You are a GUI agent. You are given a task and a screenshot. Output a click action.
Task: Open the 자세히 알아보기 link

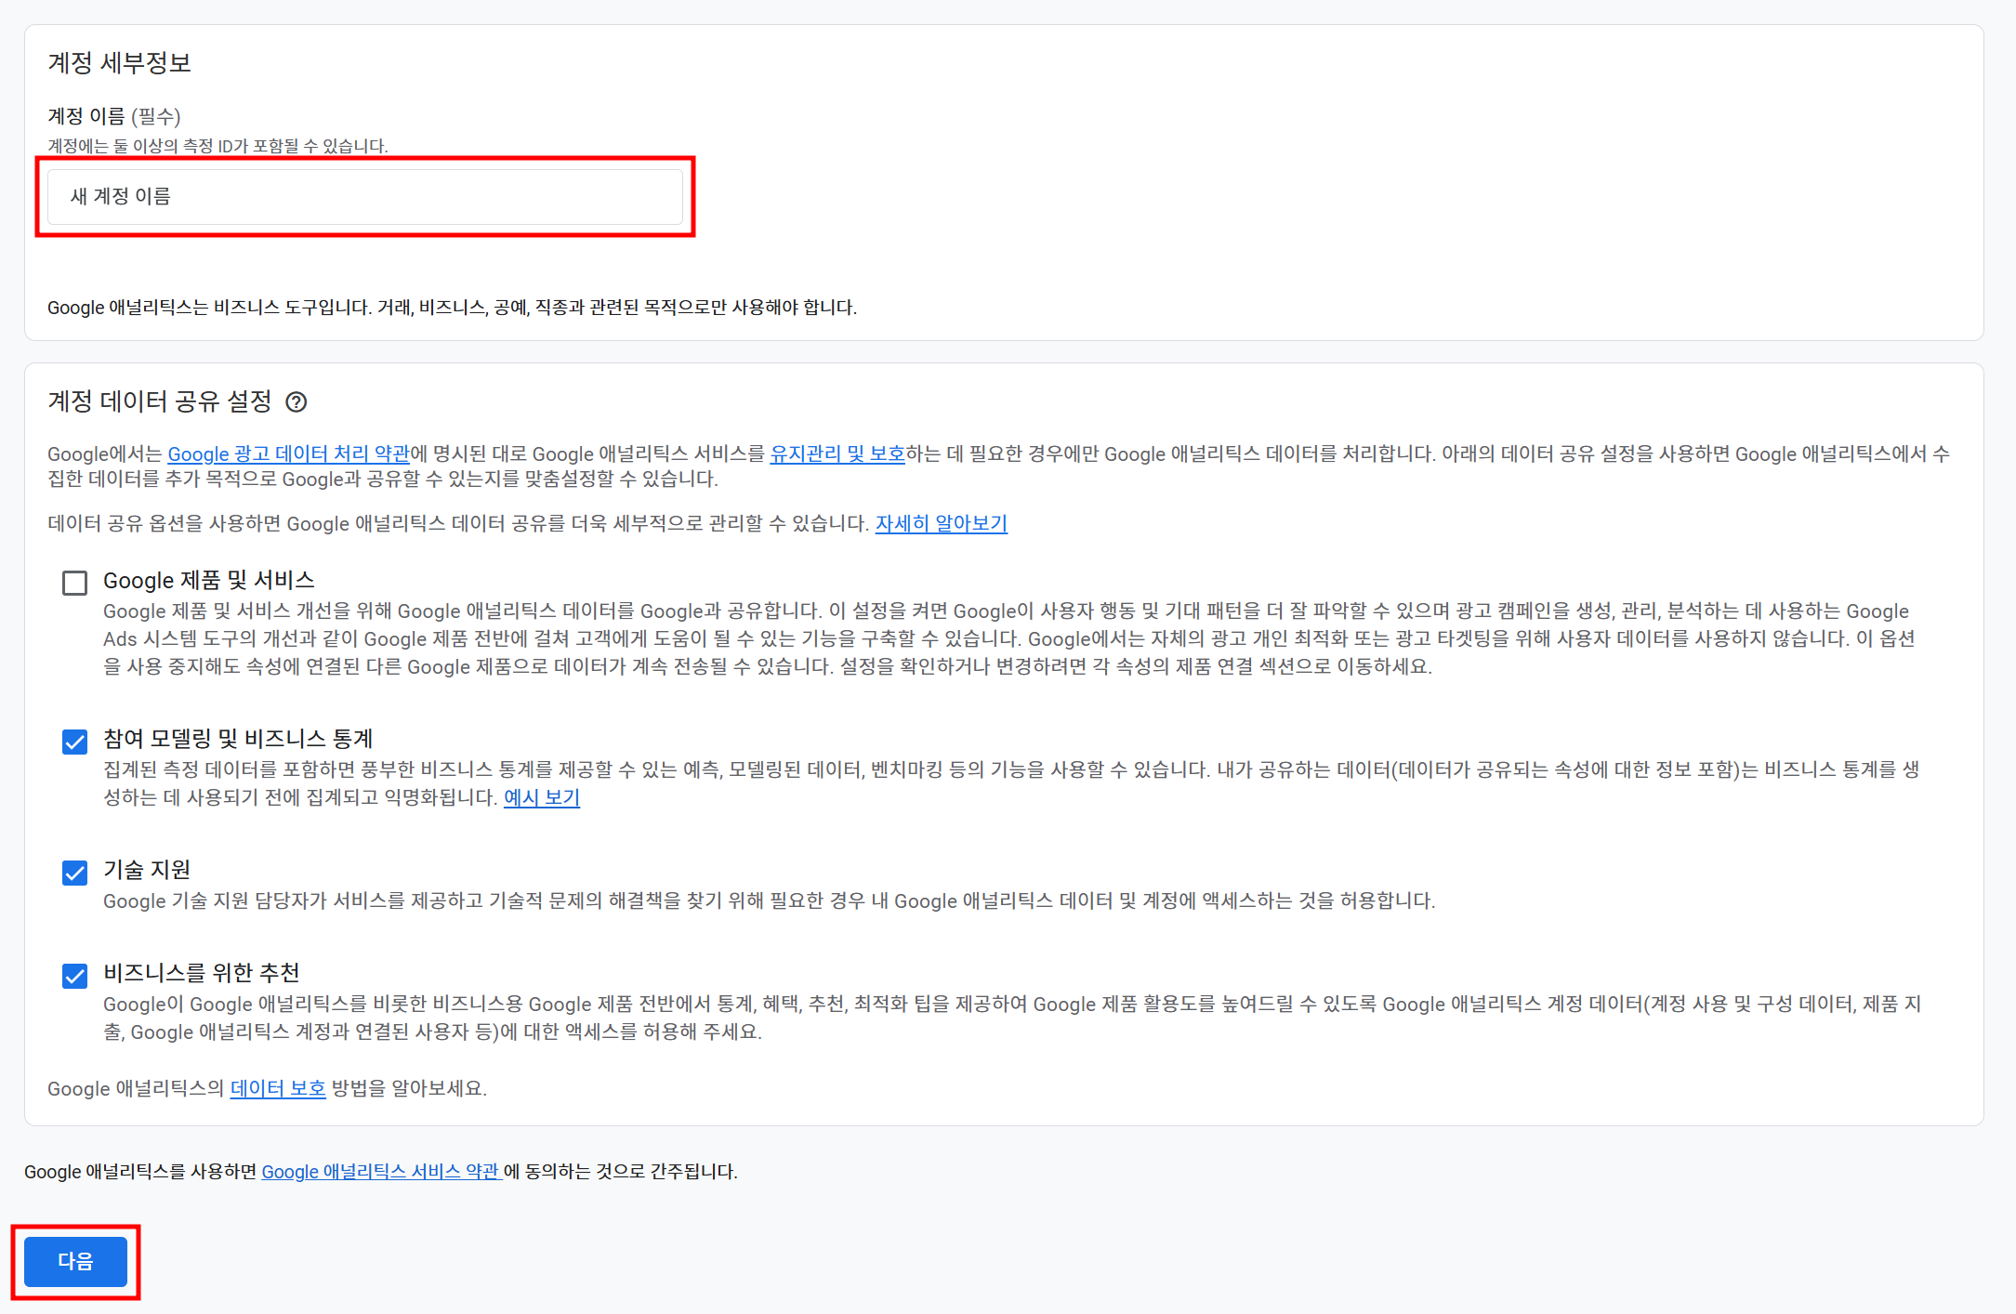coord(941,523)
